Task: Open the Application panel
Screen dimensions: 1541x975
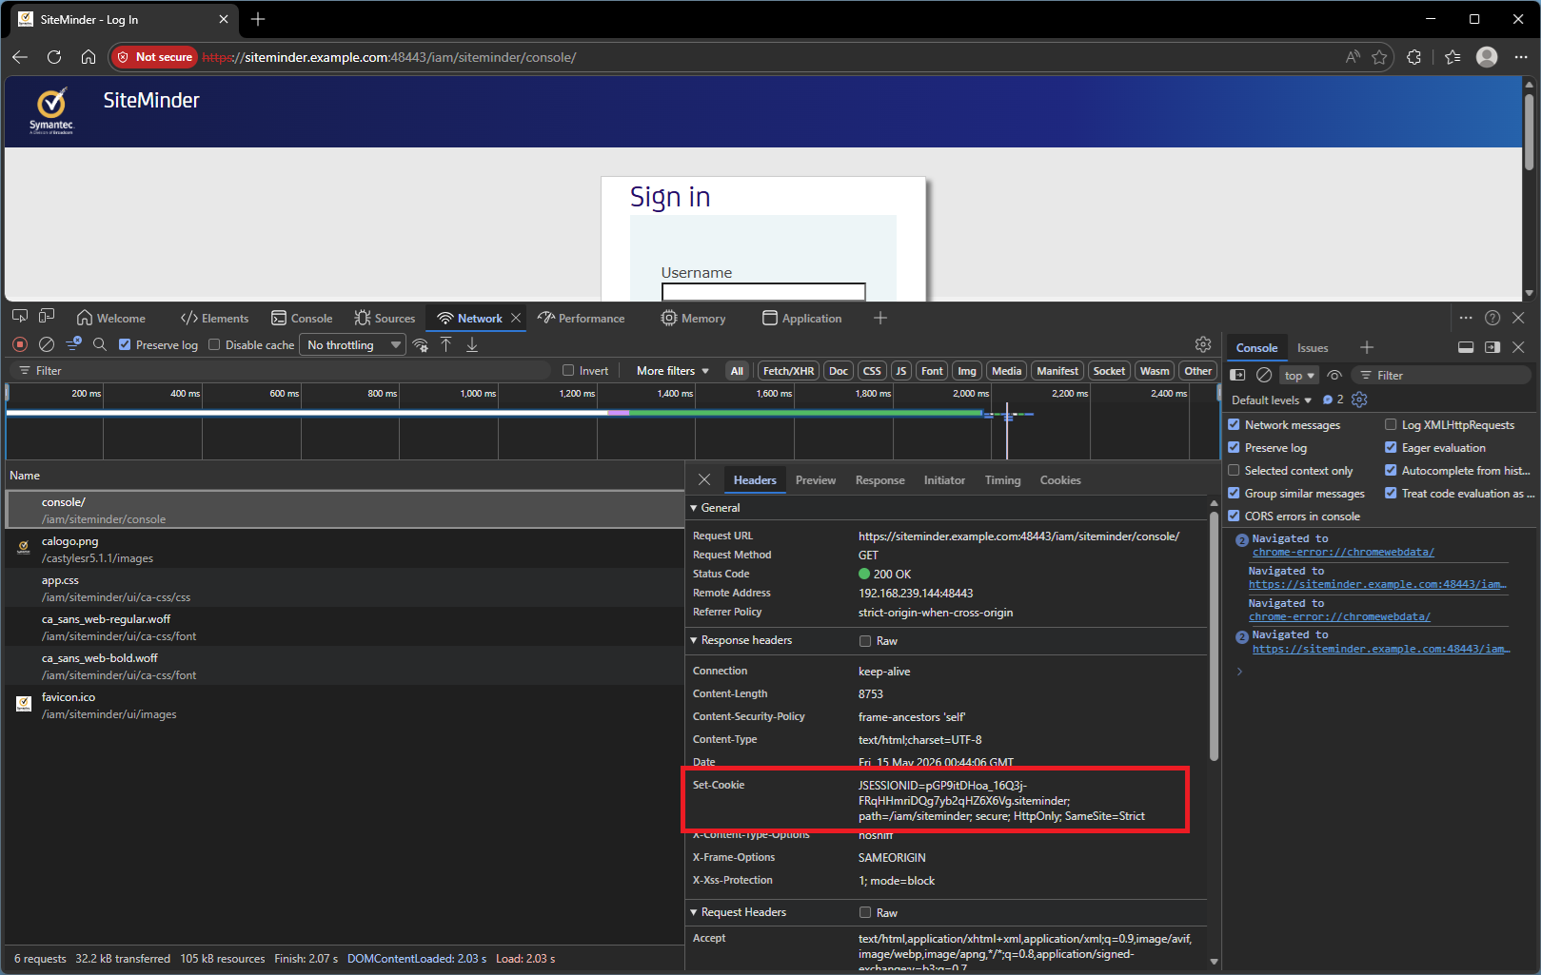Action: tap(802, 319)
